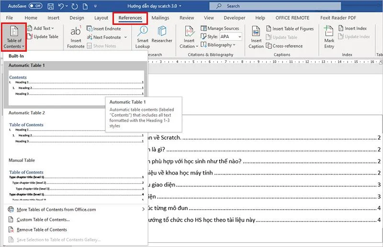Switch to the Layout tab
The height and width of the screenshot is (247, 383).
(101, 18)
